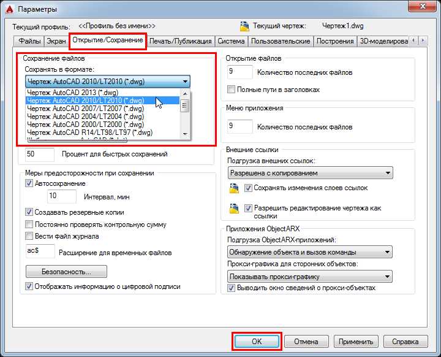Switch to the Печать/Публикация tab
Screen dimensions: 441x357
tap(181, 41)
